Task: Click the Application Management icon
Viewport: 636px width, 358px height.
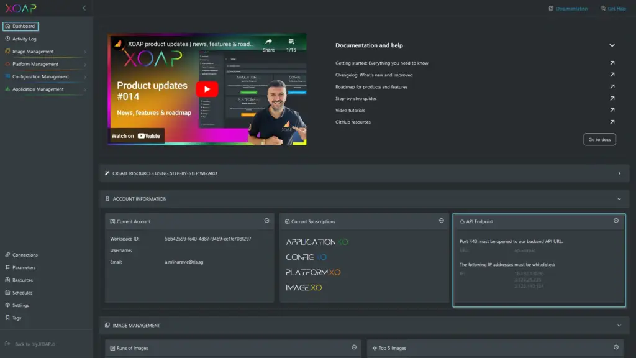Action: 7,89
